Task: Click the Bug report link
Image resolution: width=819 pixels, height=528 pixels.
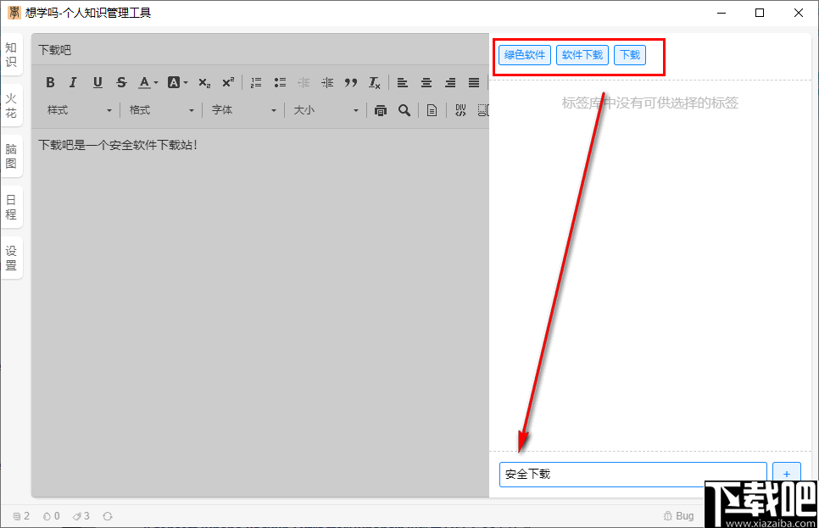Action: tap(678, 516)
